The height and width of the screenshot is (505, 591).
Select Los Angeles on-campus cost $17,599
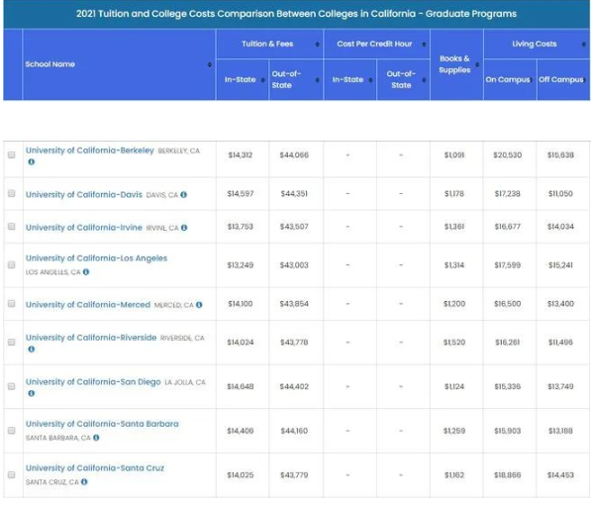point(507,265)
